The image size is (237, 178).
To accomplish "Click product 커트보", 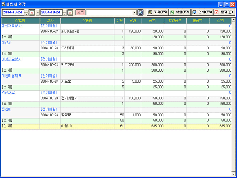I will click(66, 81).
